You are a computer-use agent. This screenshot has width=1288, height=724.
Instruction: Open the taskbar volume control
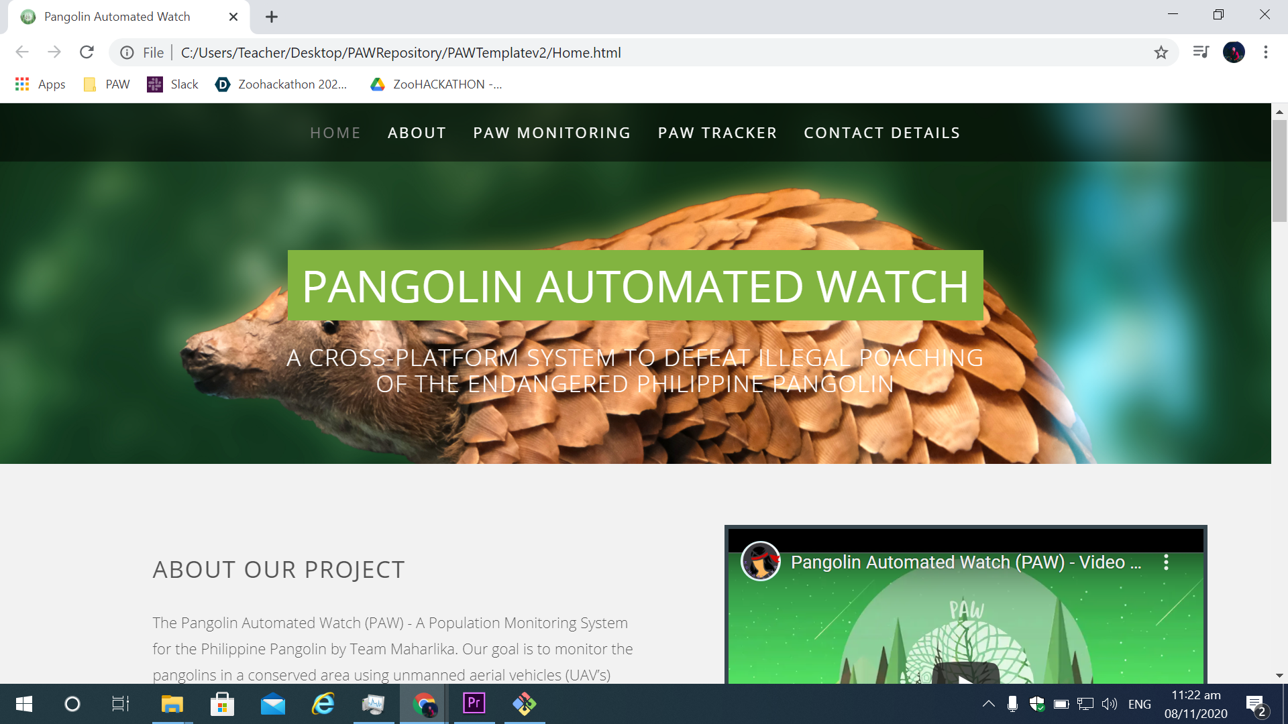(x=1110, y=704)
